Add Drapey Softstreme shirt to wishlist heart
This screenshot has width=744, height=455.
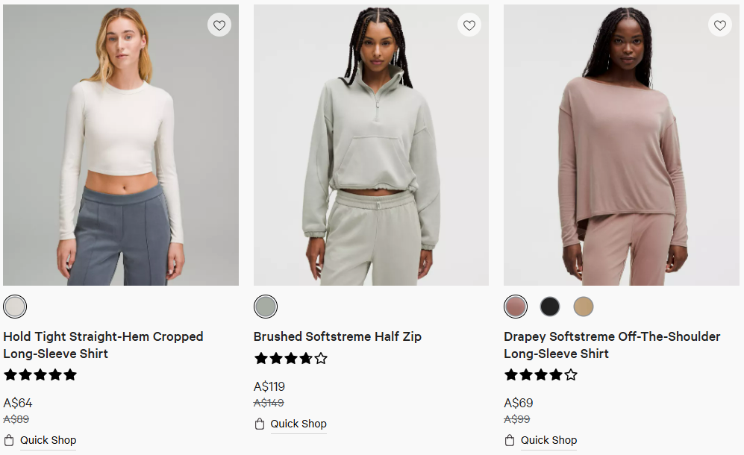[x=719, y=25]
